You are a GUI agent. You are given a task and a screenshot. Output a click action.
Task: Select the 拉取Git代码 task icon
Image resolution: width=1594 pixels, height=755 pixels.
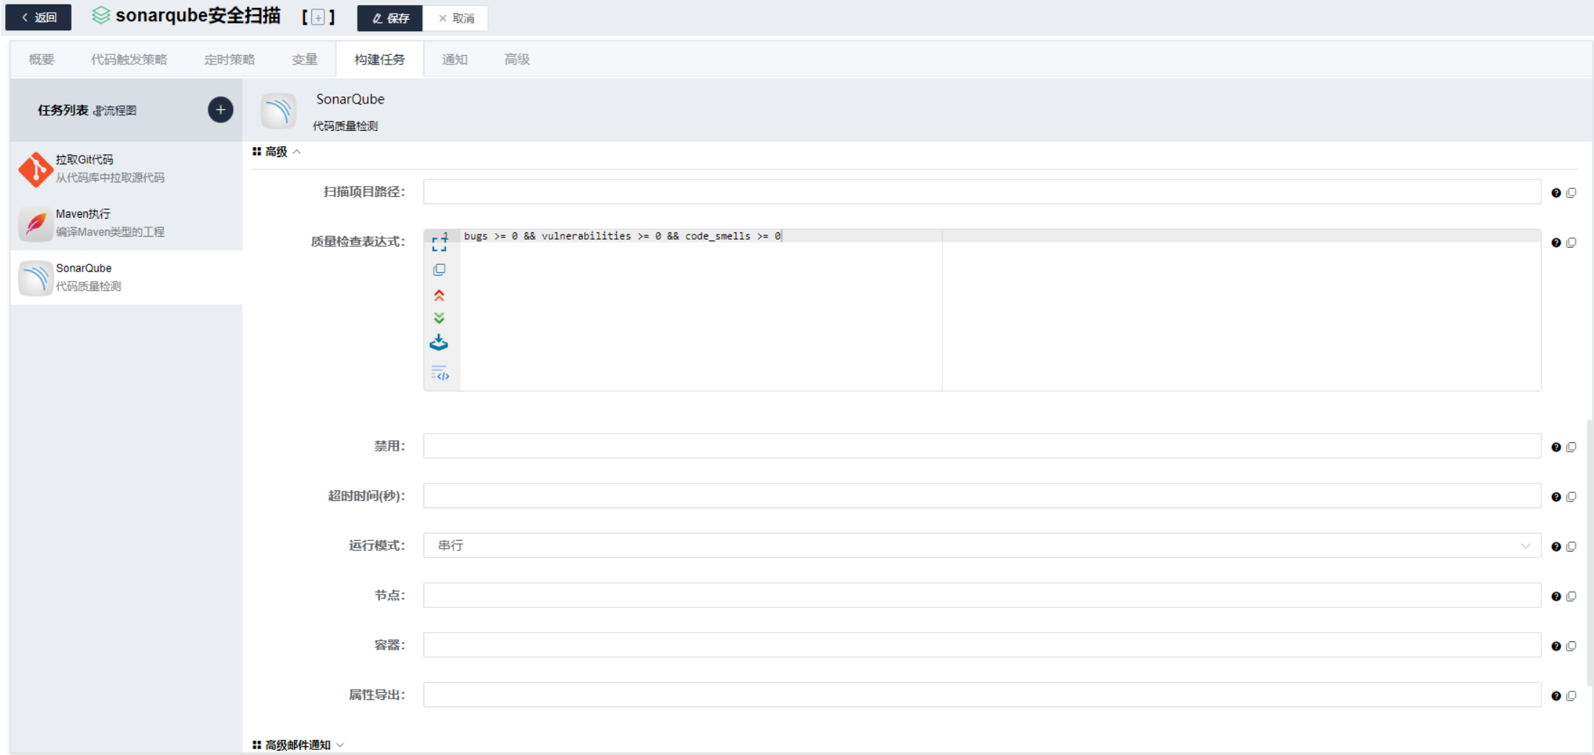coord(35,169)
